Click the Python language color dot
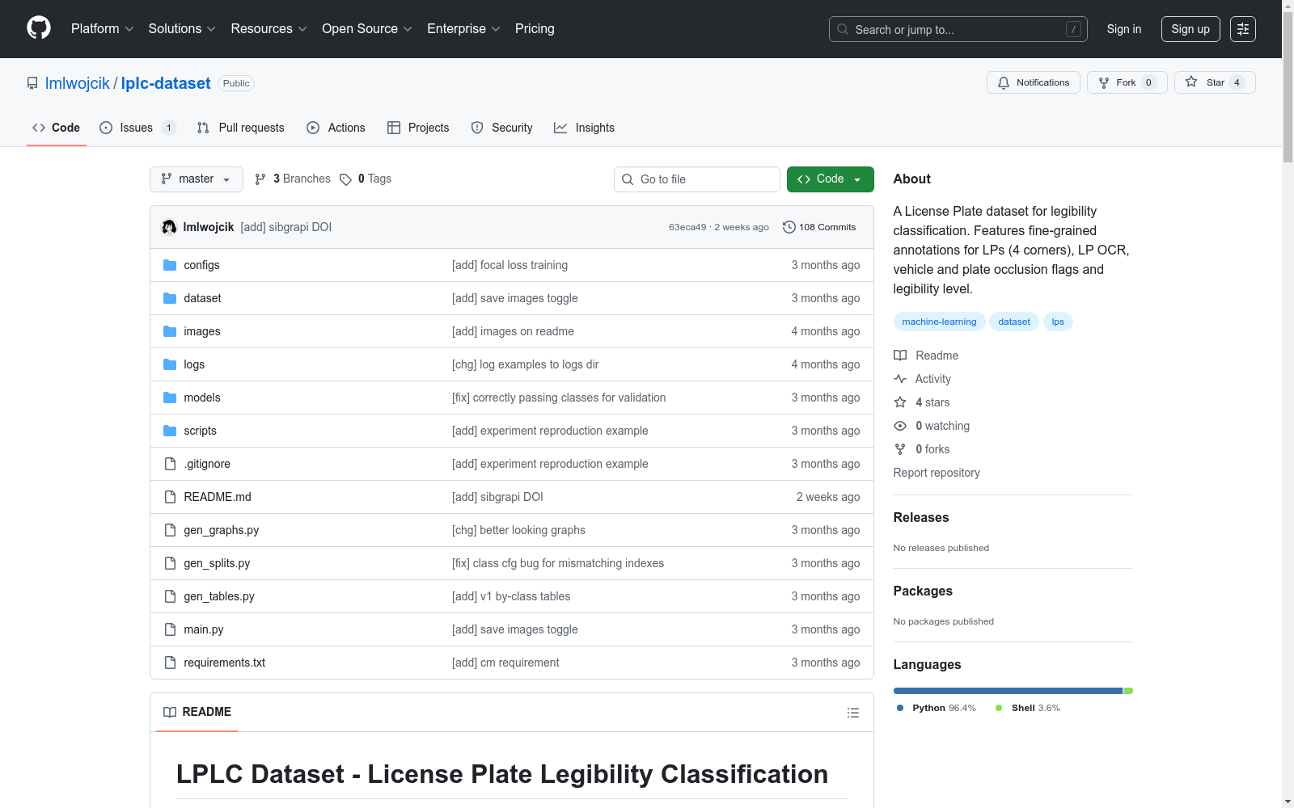 pyautogui.click(x=900, y=708)
